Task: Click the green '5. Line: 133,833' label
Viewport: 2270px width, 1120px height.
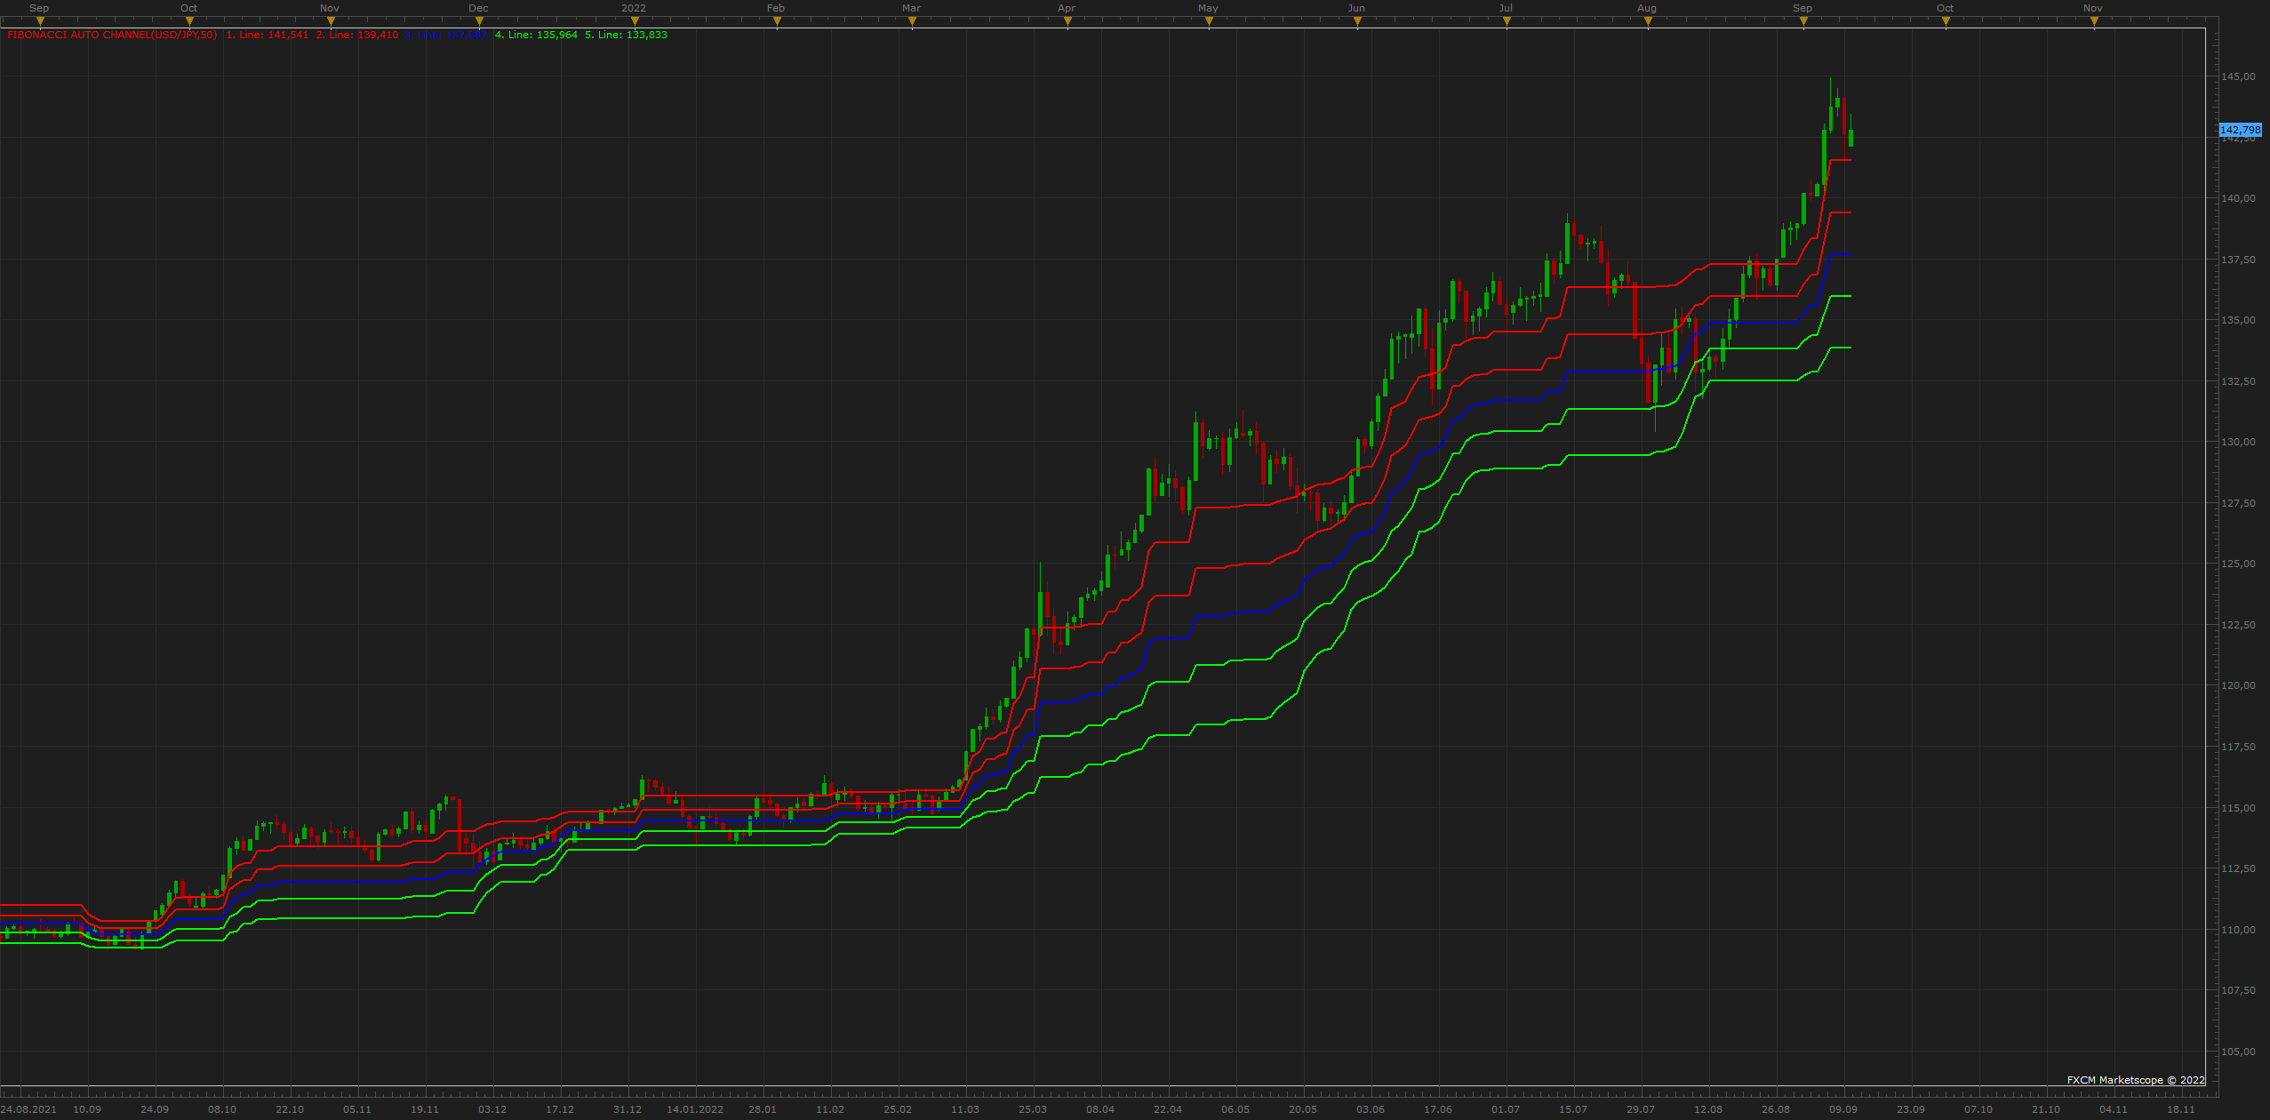Action: tap(626, 36)
